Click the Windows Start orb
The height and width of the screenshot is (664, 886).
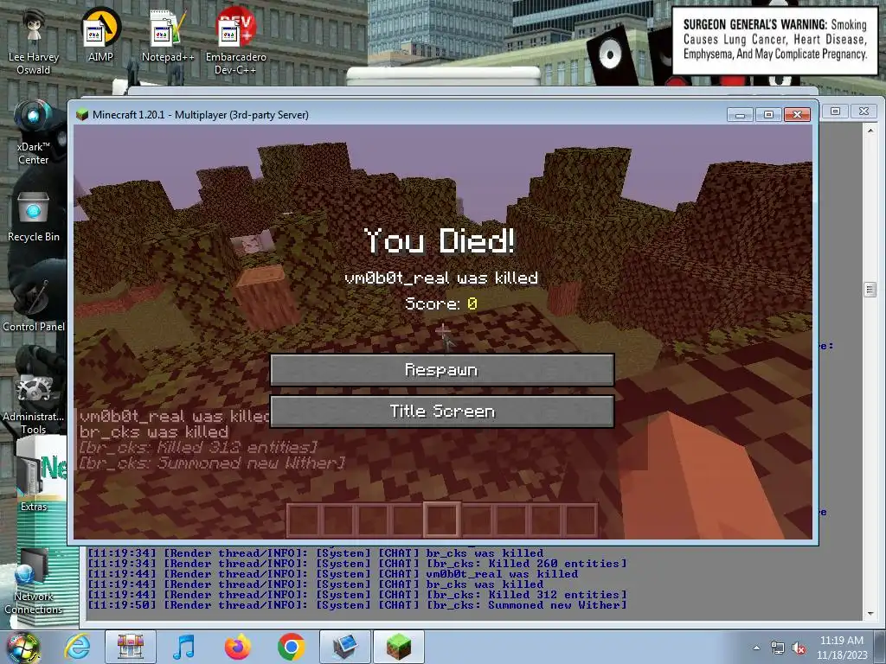(x=22, y=647)
